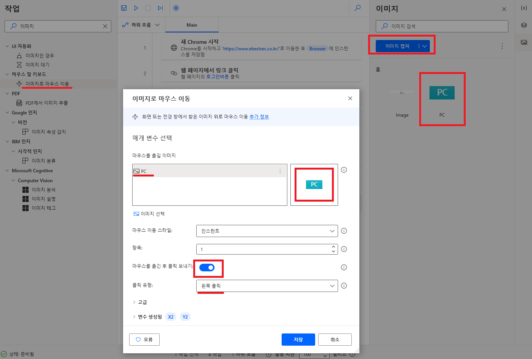The height and width of the screenshot is (359, 532).
Task: Show info for 마우스를 옮길 이미지
Action: point(344,170)
